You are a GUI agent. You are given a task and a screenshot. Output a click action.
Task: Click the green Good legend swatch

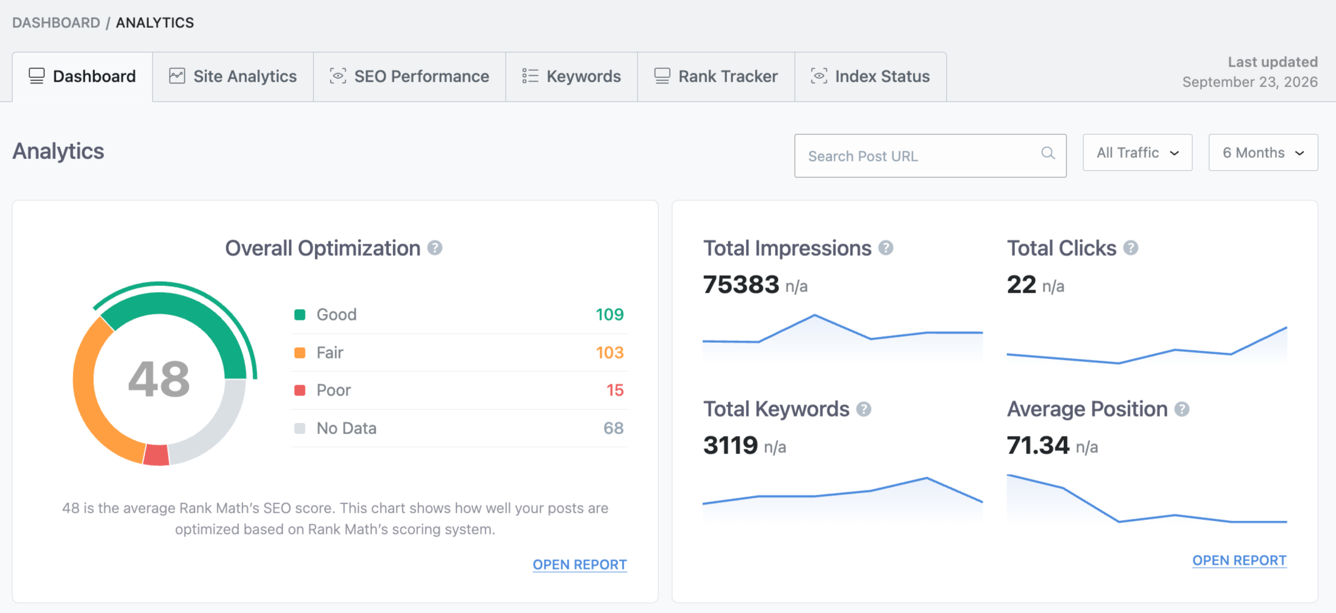pos(299,314)
